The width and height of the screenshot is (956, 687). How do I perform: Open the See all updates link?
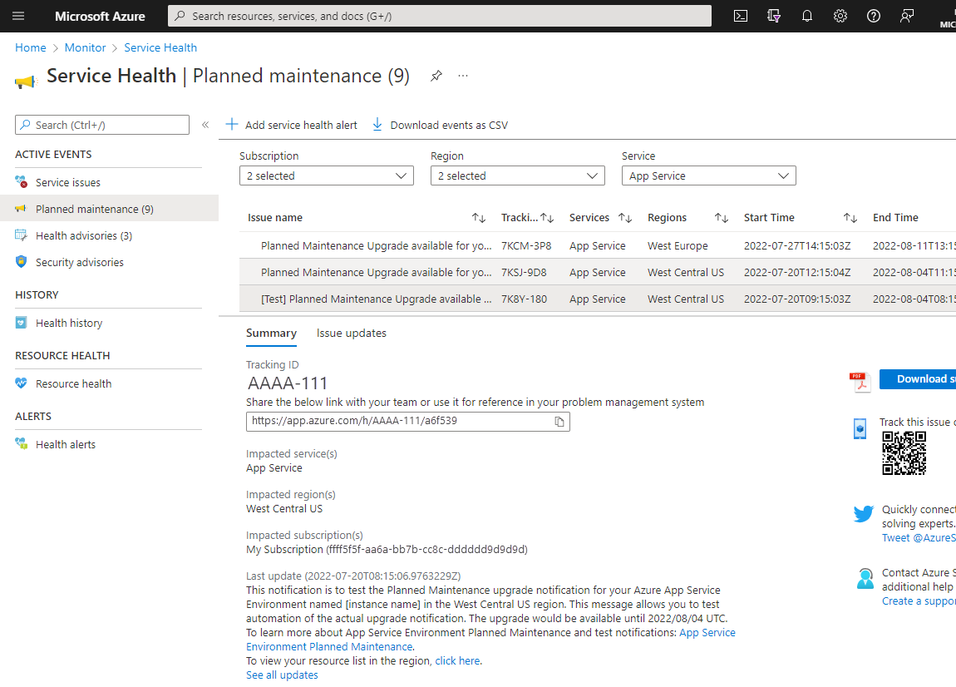[x=281, y=675]
